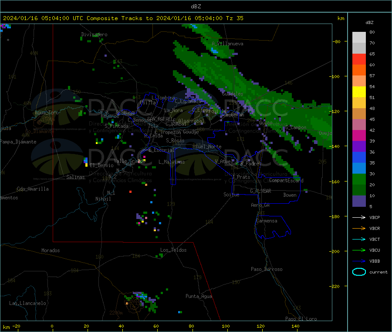
Task: Click the Pampa_Diamante map label
Action: pyautogui.click(x=18, y=142)
